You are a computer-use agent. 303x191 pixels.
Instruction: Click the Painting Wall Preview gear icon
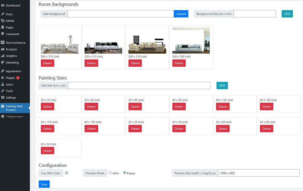point(3,106)
